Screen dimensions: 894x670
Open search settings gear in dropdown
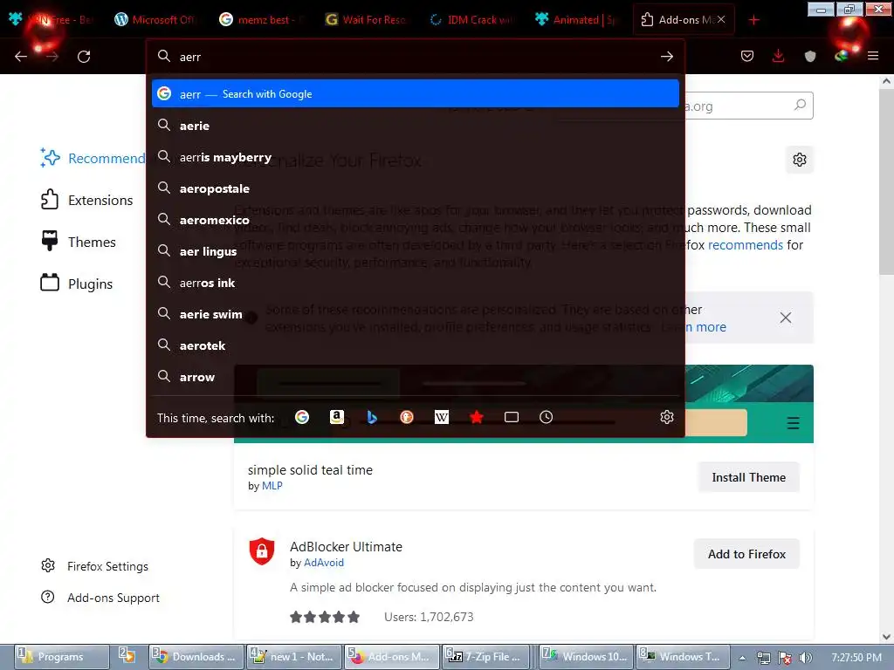pos(666,417)
